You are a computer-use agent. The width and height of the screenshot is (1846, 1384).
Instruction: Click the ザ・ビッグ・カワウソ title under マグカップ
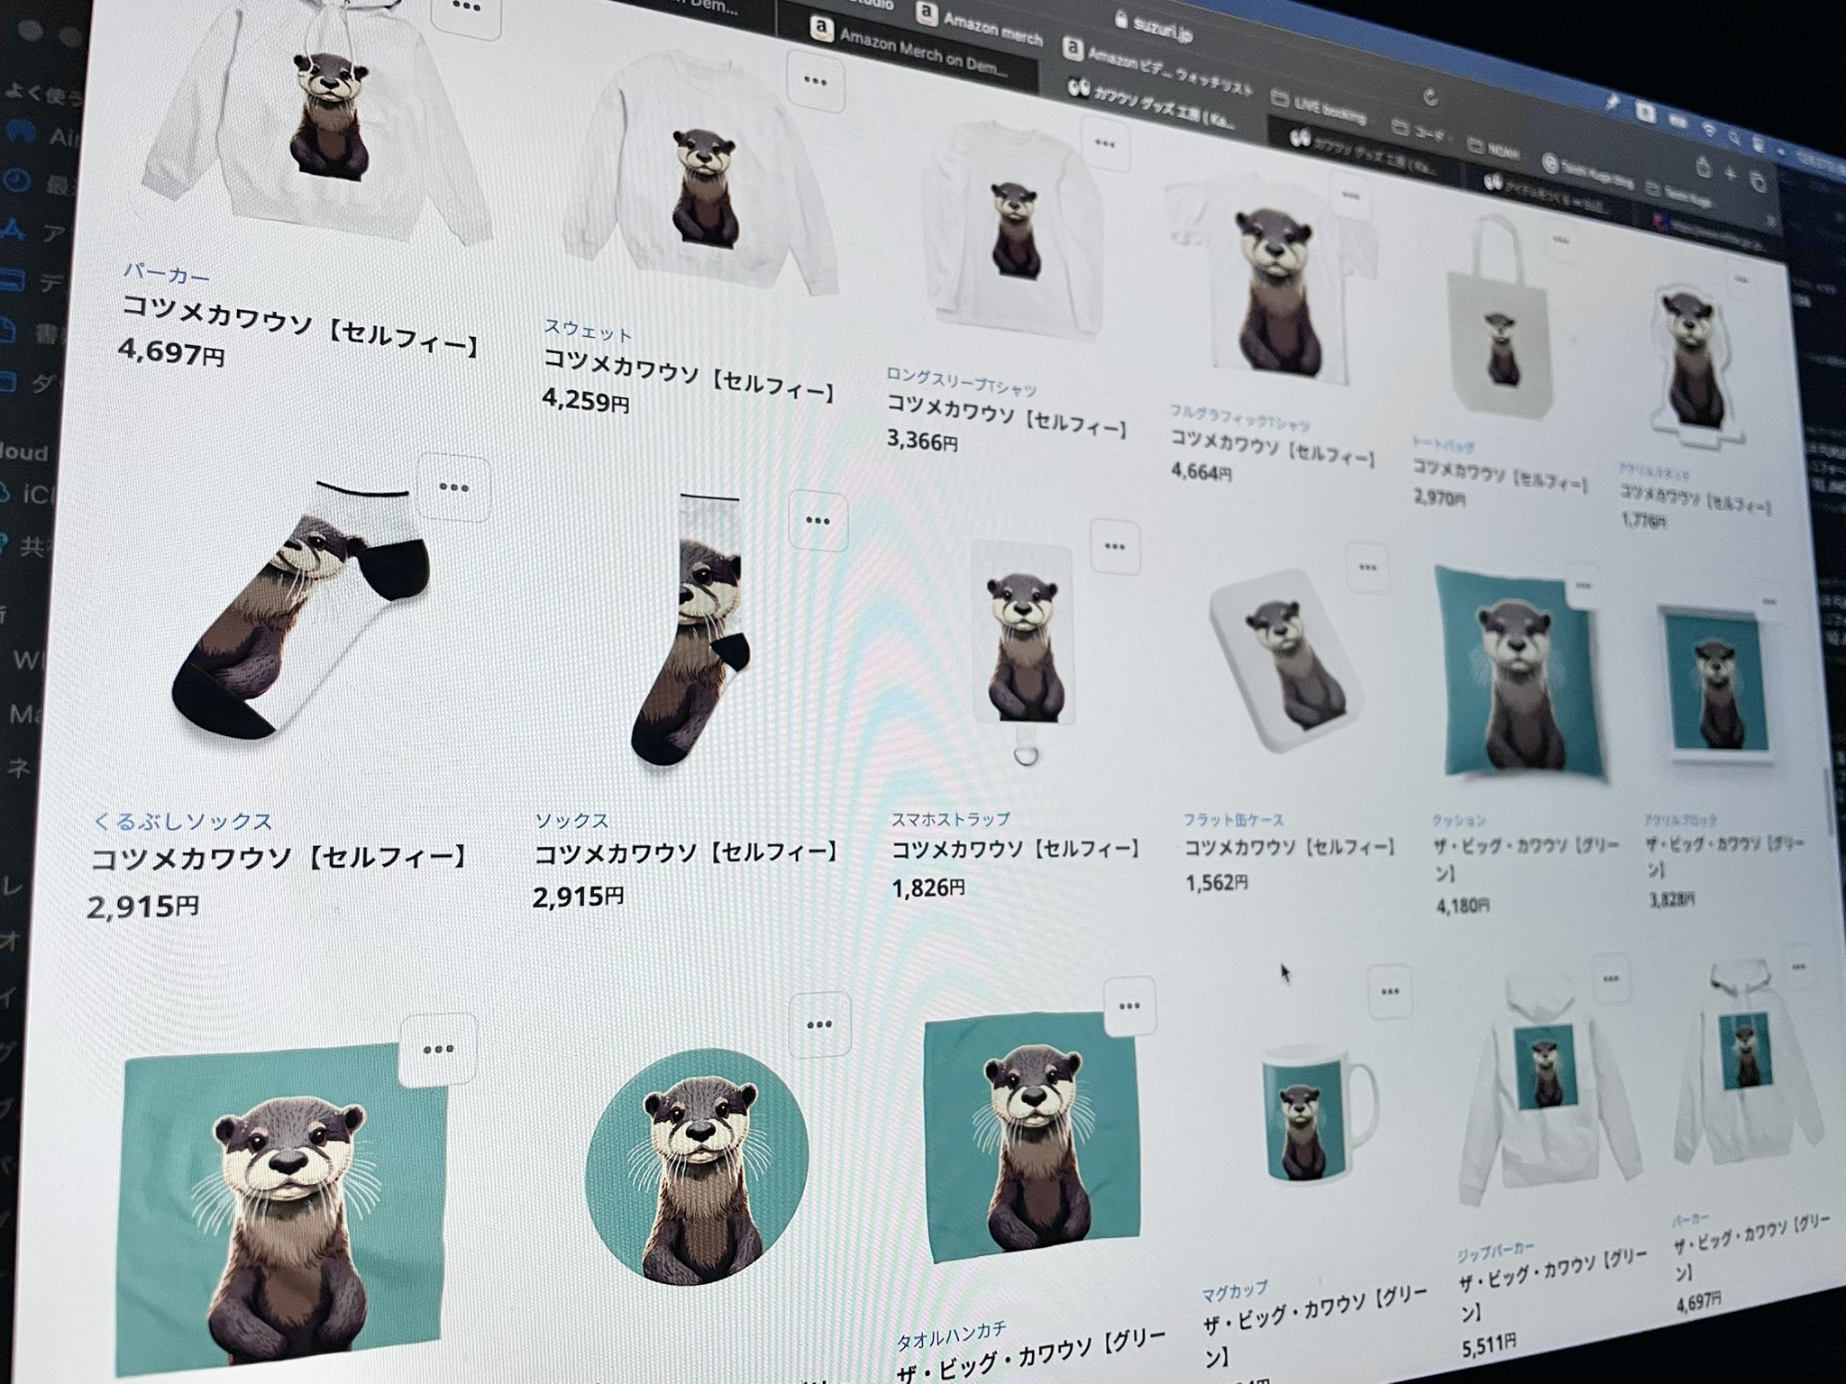[1316, 1325]
